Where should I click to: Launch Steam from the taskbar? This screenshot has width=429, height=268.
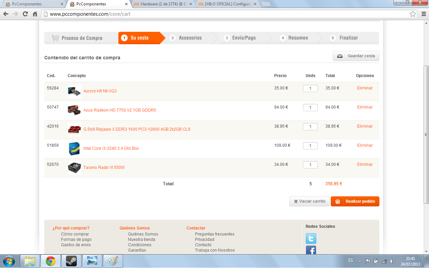click(x=71, y=261)
